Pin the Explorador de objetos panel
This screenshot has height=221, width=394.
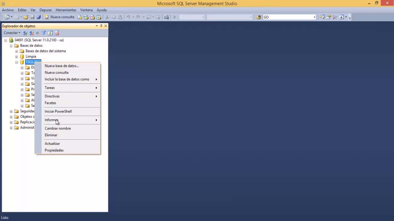[x=101, y=26]
